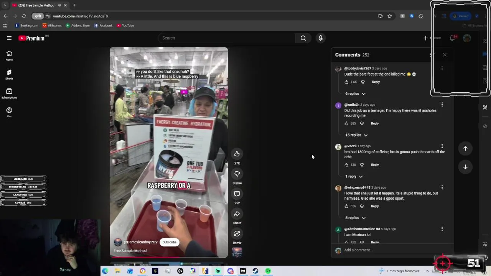Like the comment by @karils2h

coord(346,123)
